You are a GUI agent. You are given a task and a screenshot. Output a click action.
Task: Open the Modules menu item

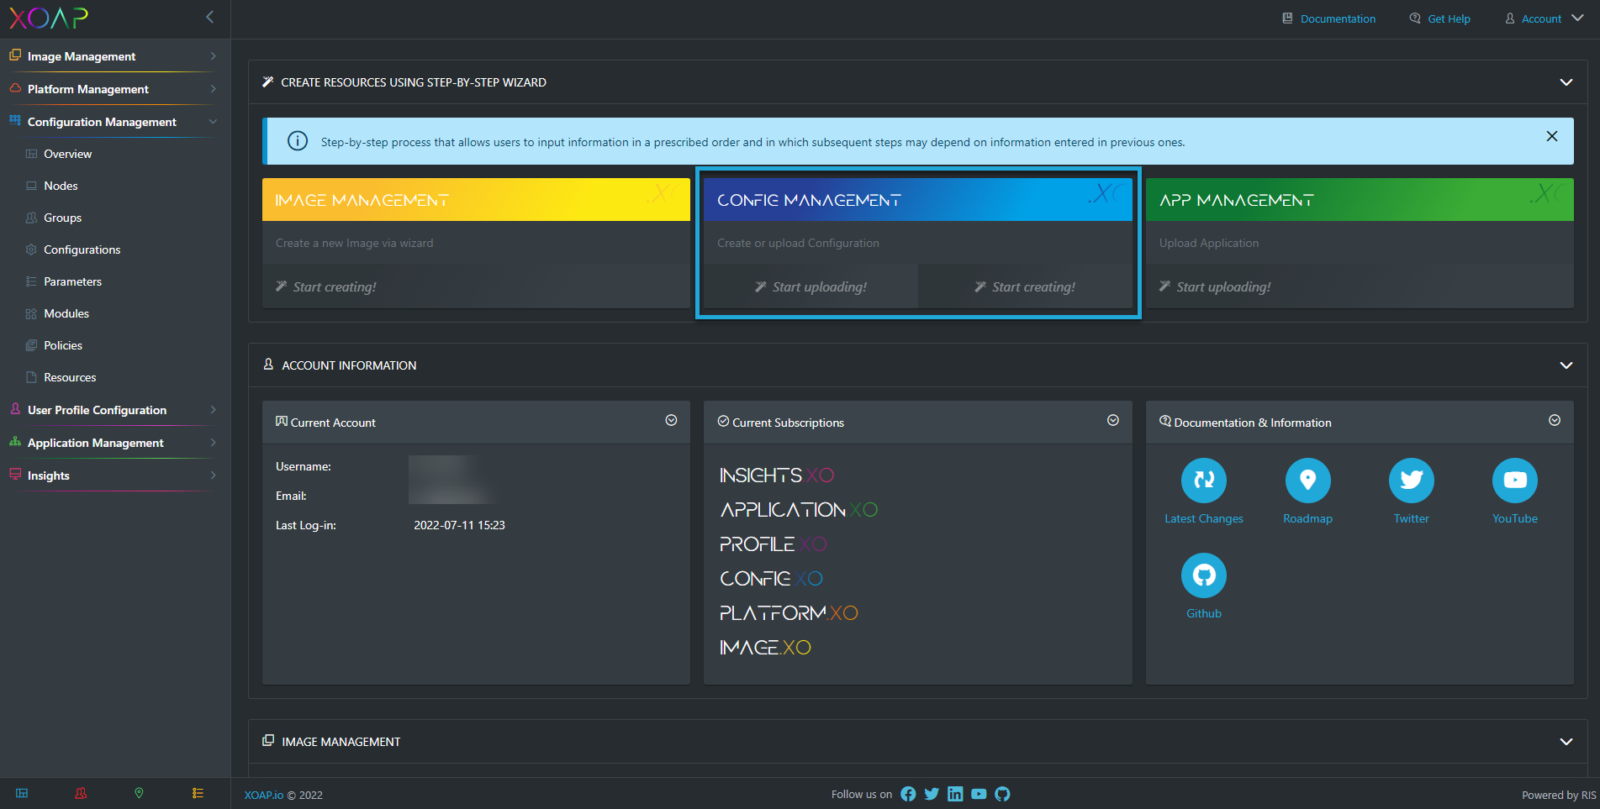coord(66,313)
